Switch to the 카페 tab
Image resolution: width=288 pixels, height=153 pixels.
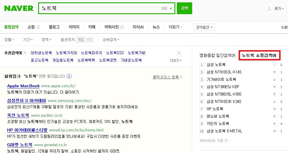click(92, 27)
